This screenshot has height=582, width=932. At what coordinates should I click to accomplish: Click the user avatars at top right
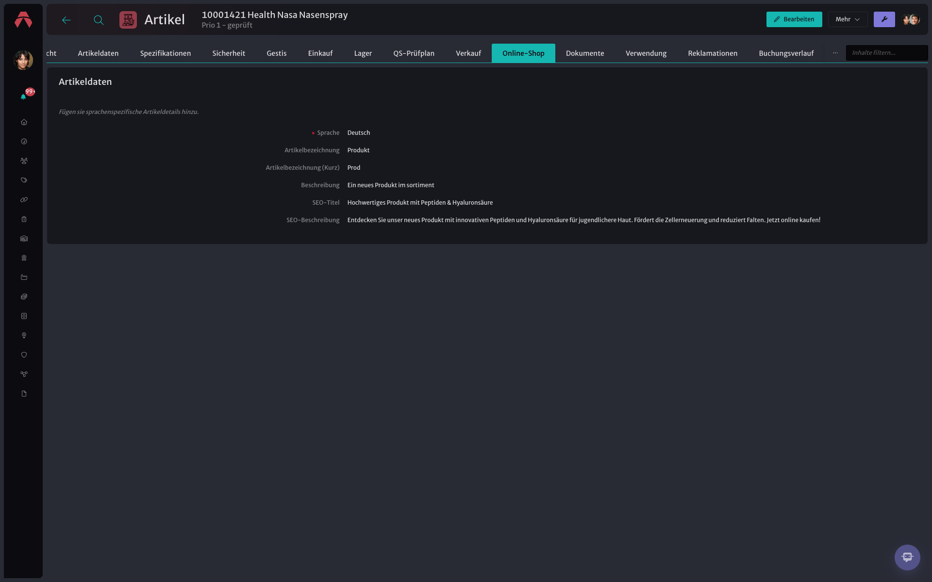point(911,19)
